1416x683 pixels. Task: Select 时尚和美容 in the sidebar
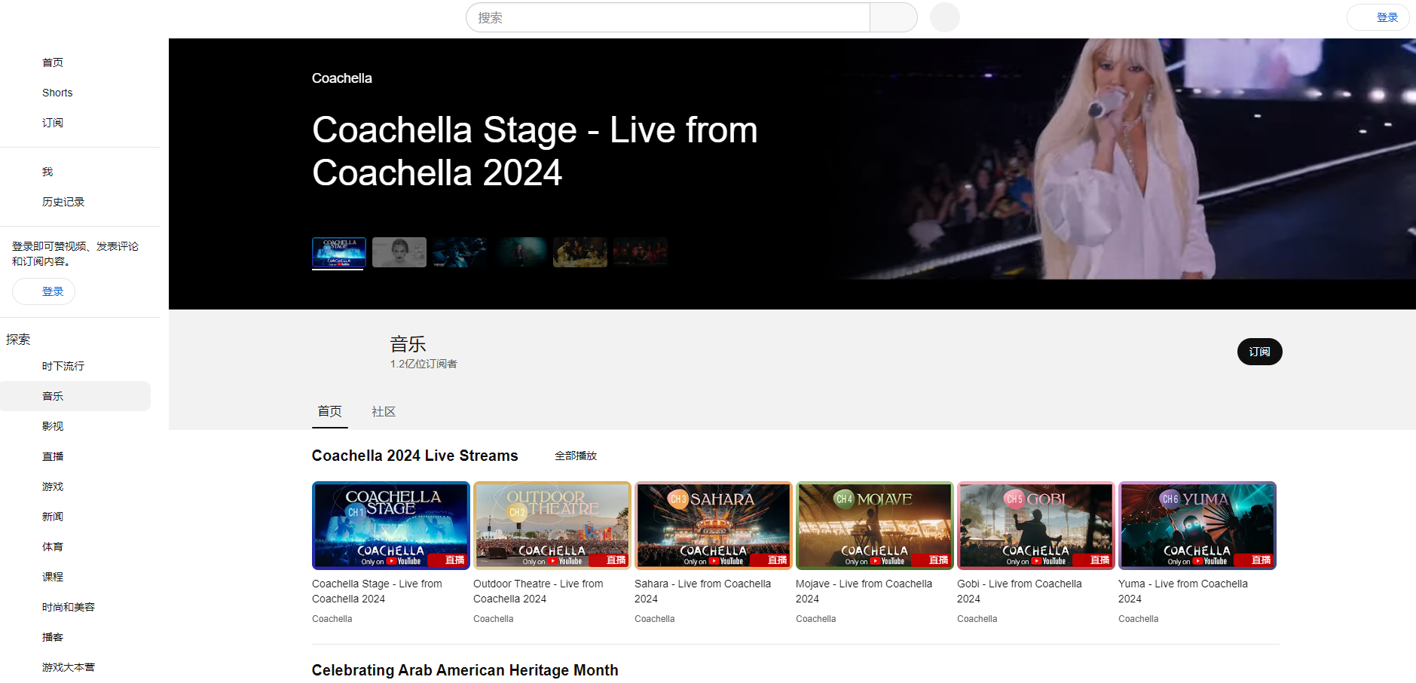click(x=75, y=607)
